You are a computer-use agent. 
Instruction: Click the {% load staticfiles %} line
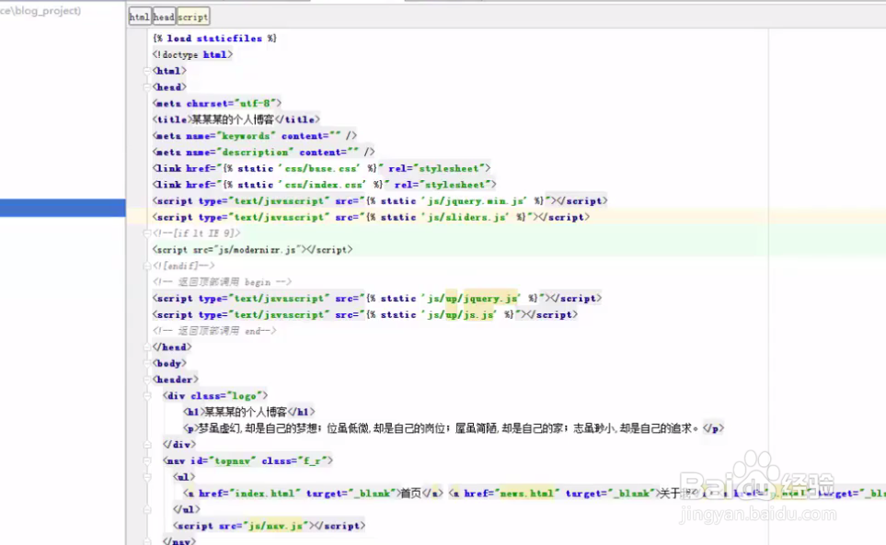click(214, 39)
